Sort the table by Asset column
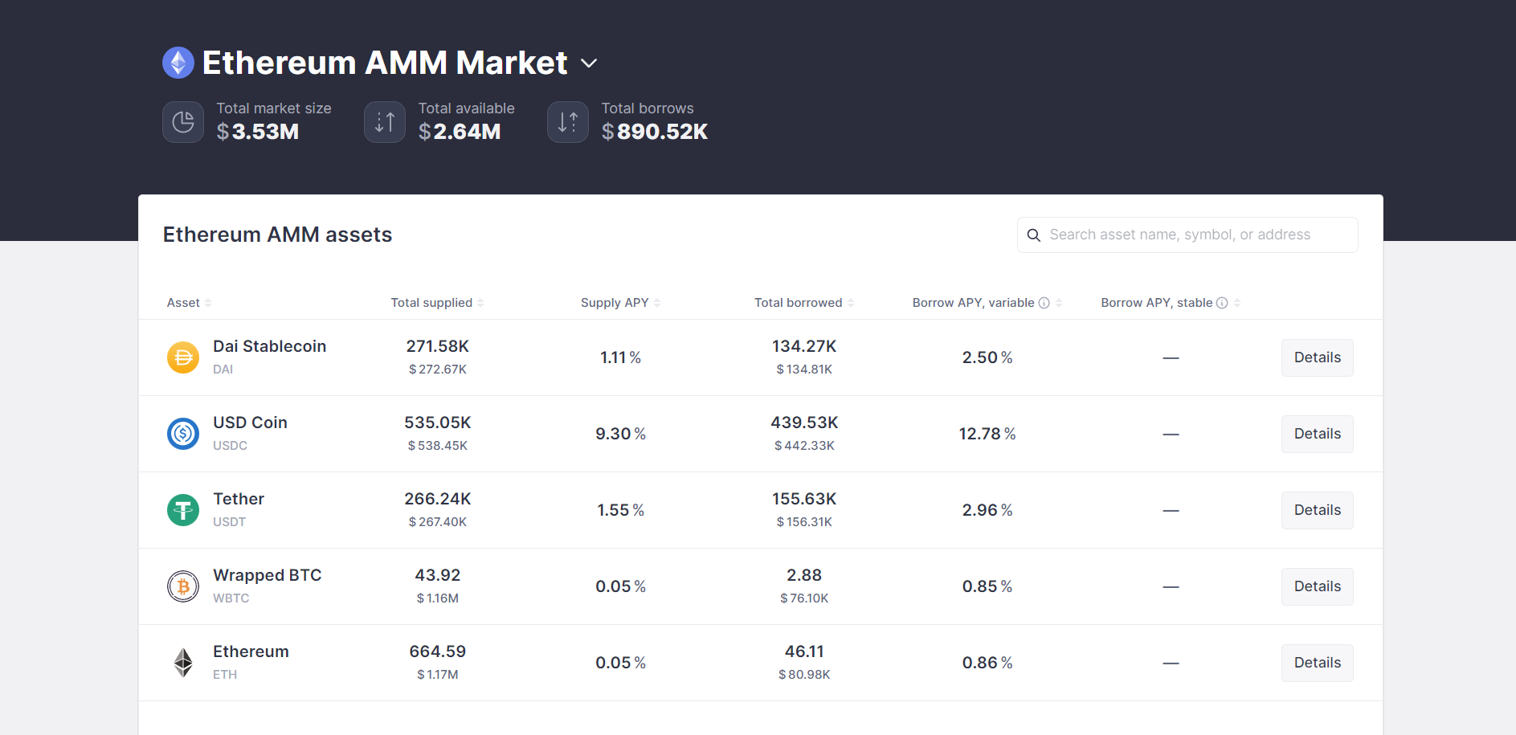The image size is (1516, 735). pyautogui.click(x=190, y=303)
